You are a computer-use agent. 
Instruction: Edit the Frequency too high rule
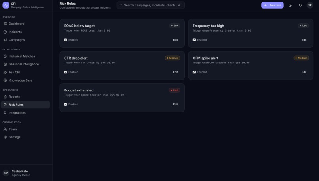304,40
